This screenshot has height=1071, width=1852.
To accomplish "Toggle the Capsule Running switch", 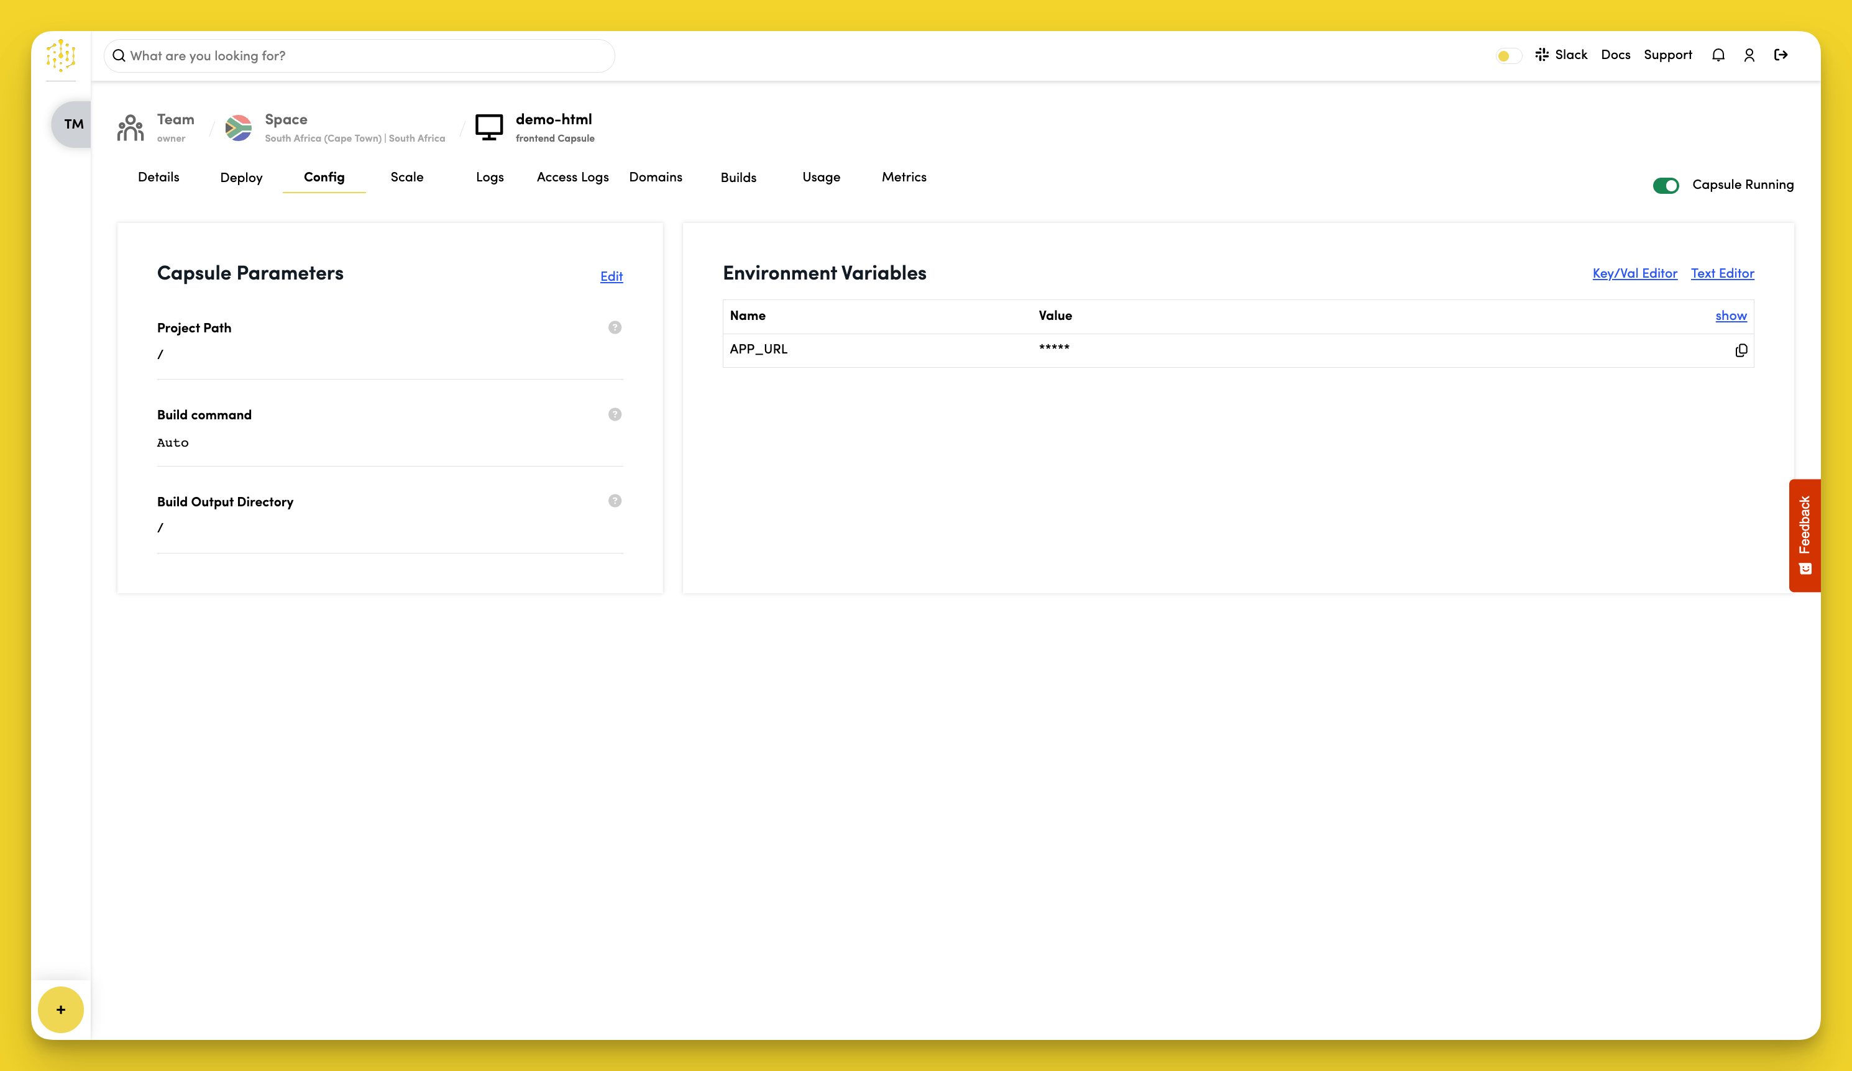I will pyautogui.click(x=1667, y=185).
